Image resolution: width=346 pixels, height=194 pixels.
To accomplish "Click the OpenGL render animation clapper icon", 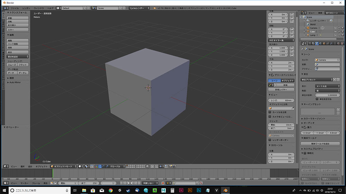I will 174,166.
